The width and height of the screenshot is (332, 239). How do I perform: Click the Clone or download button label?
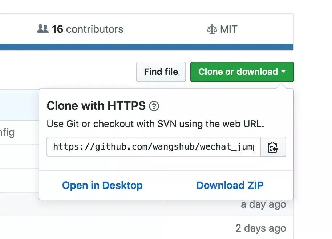(x=238, y=72)
